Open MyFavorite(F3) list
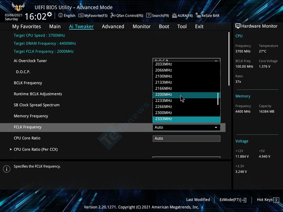This screenshot has width=283, height=212. (93, 15)
